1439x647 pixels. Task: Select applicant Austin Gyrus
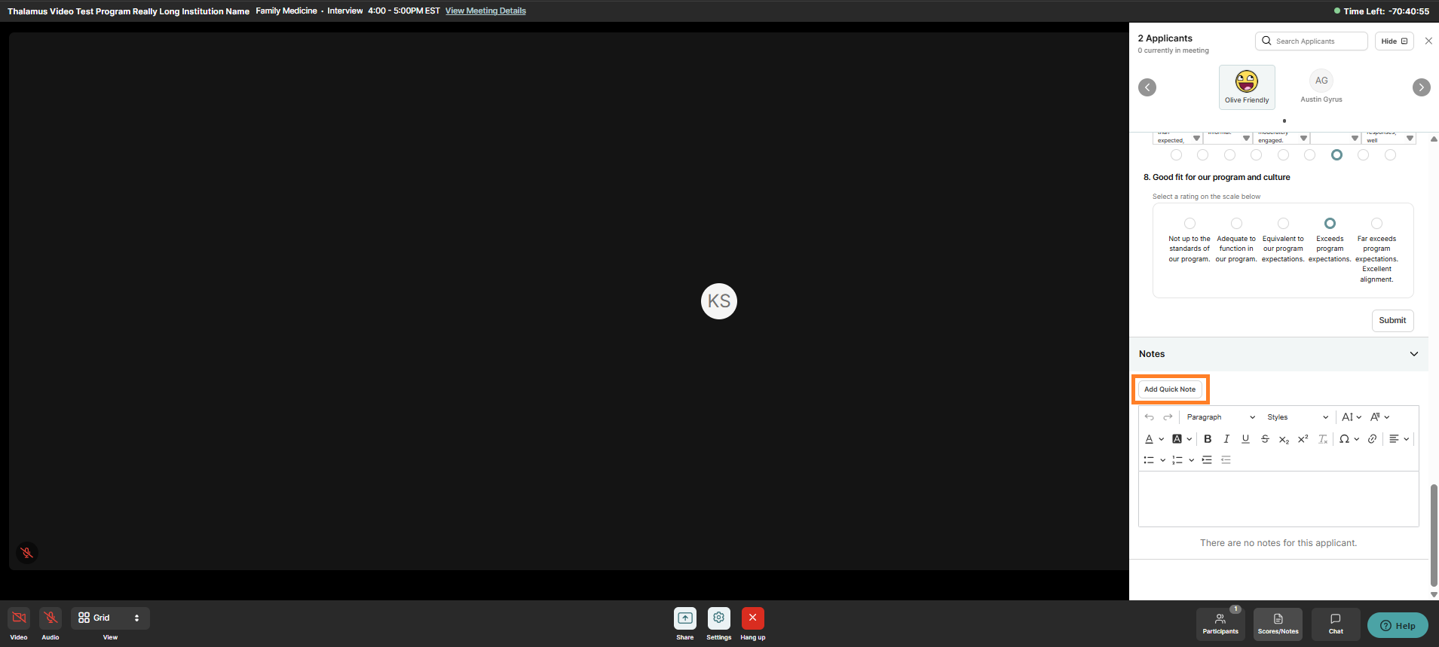coord(1321,87)
